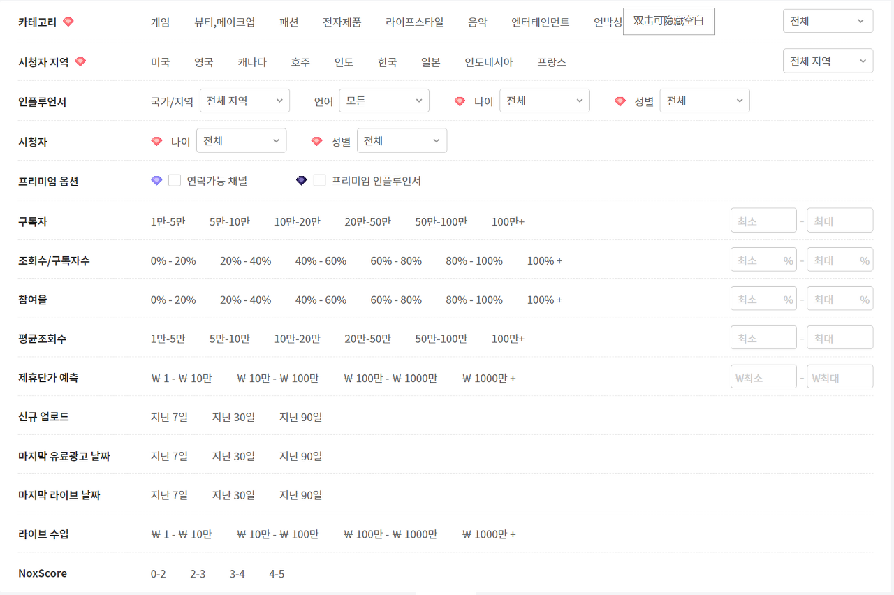
Task: Click the 평균조회수 최소 input field
Action: pyautogui.click(x=763, y=338)
